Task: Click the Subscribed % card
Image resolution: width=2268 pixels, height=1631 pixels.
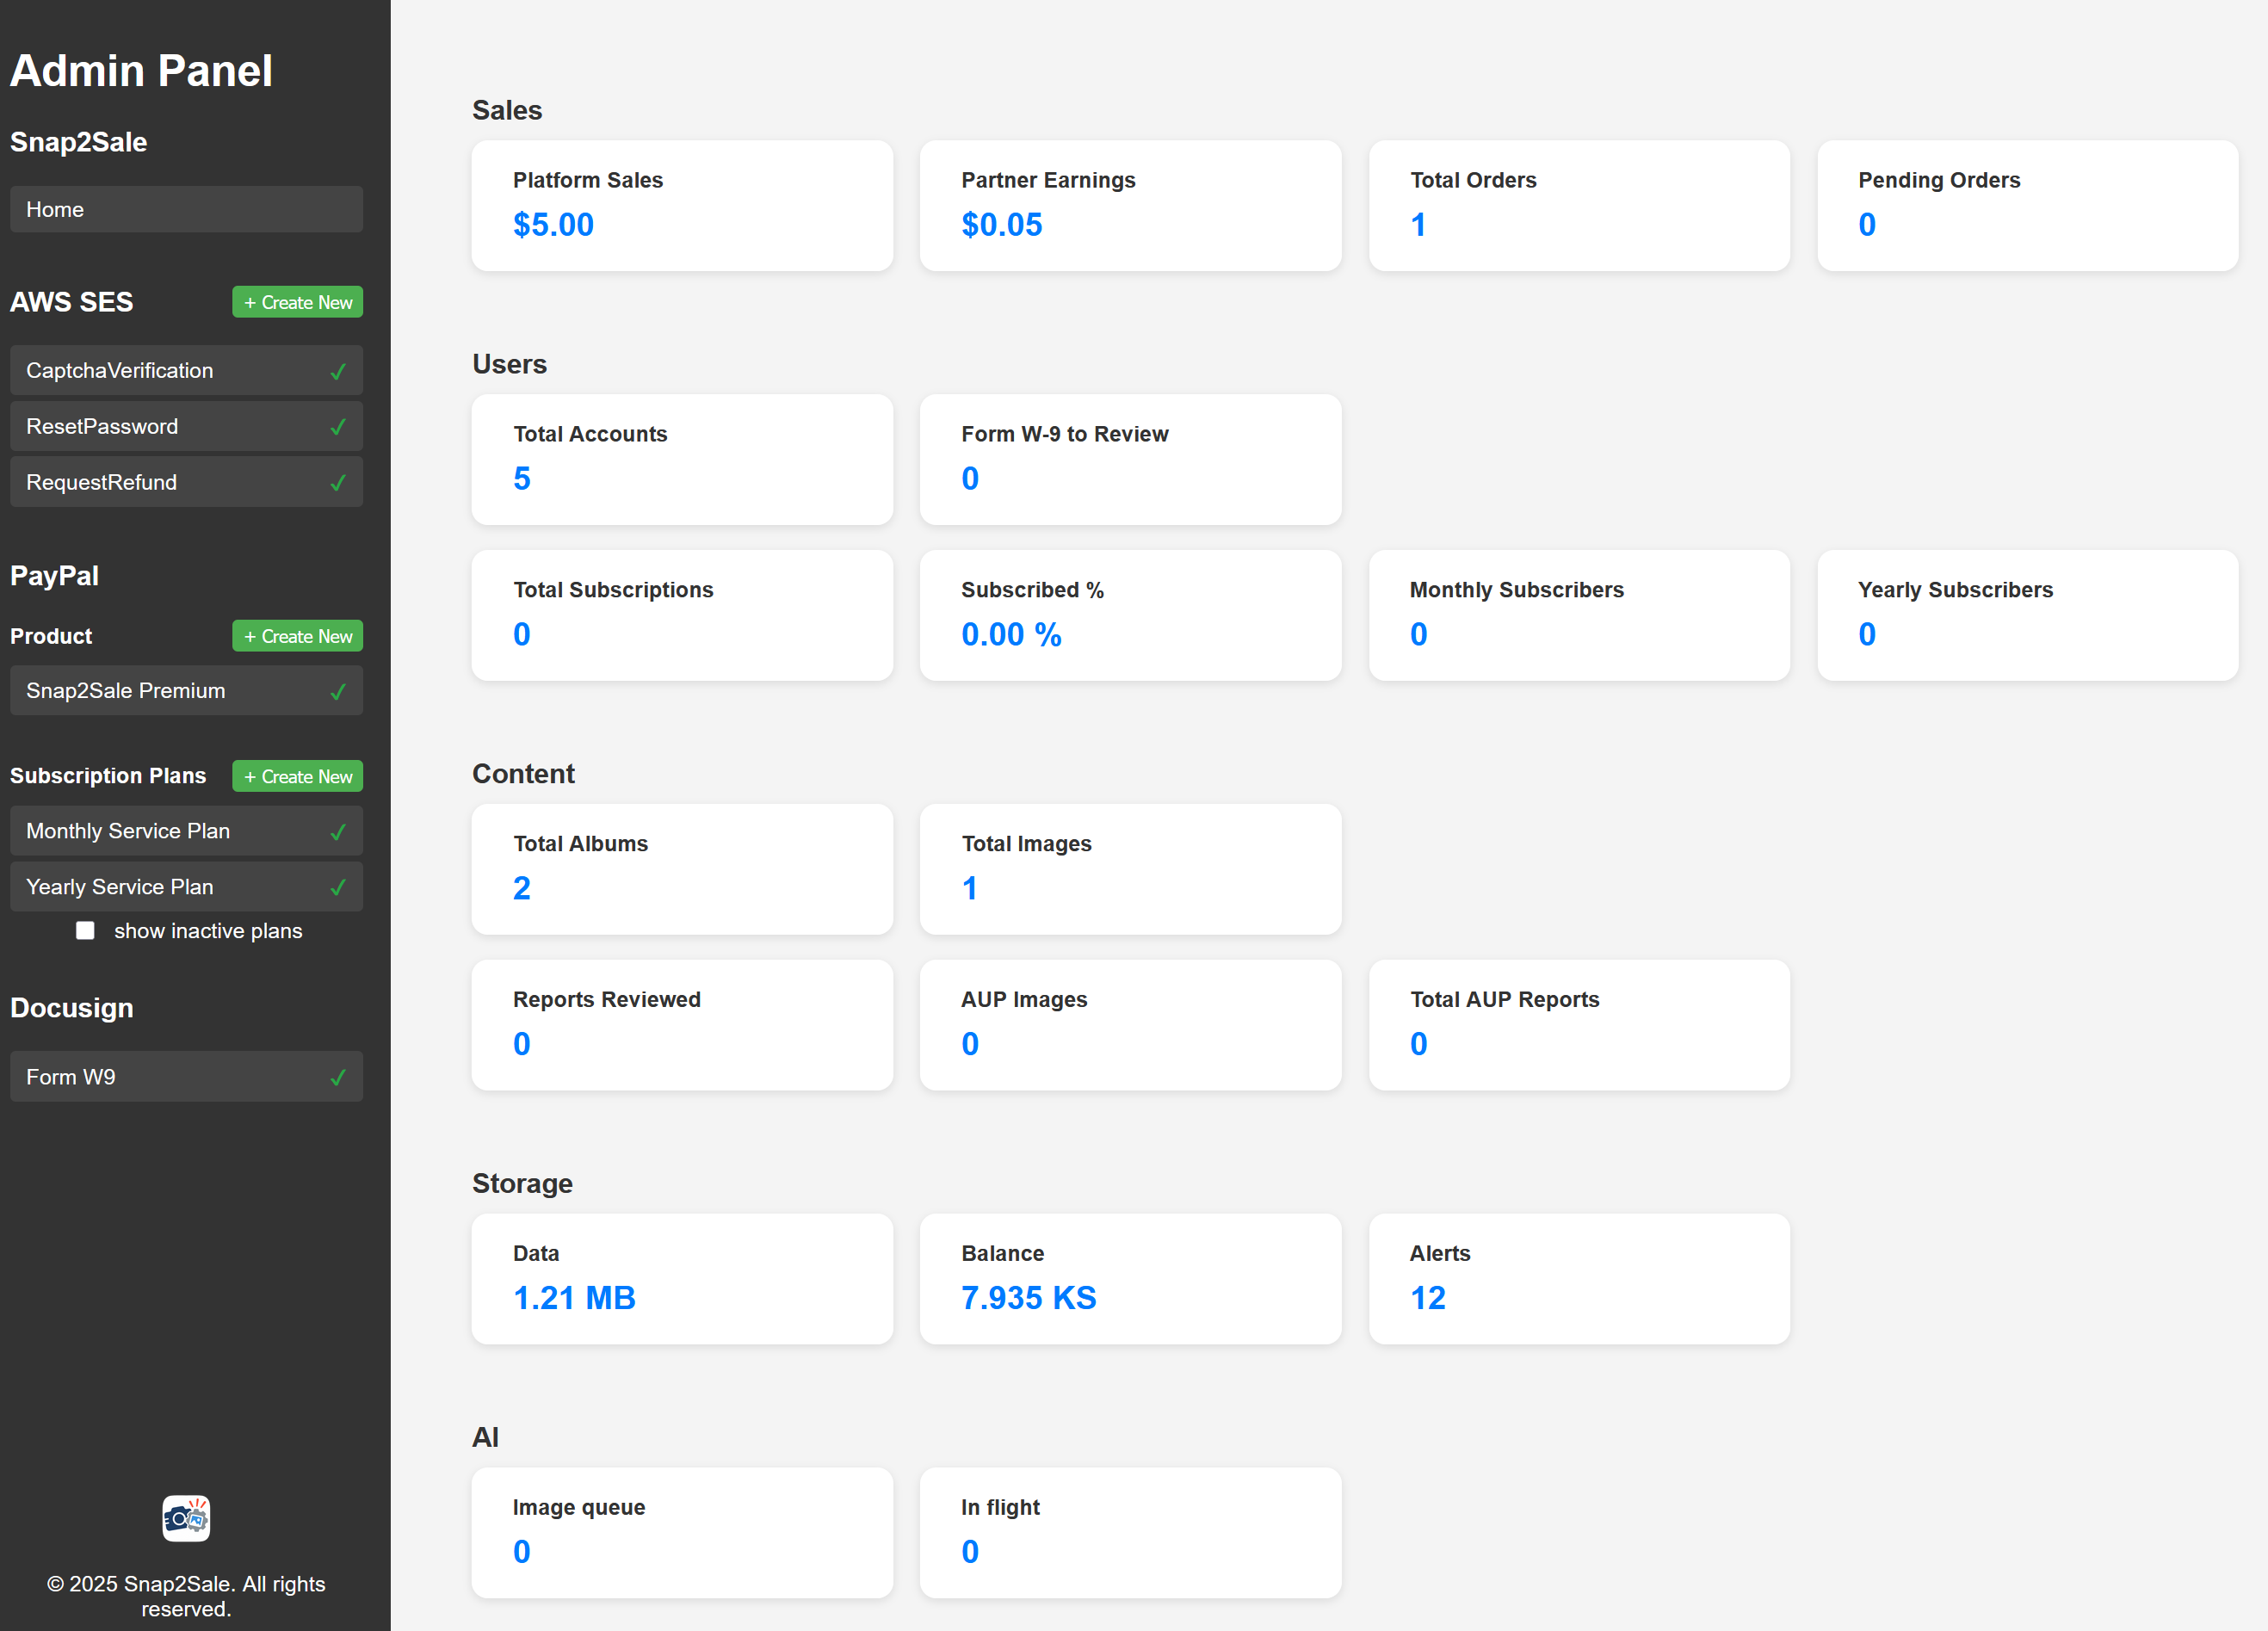Action: click(x=1130, y=615)
